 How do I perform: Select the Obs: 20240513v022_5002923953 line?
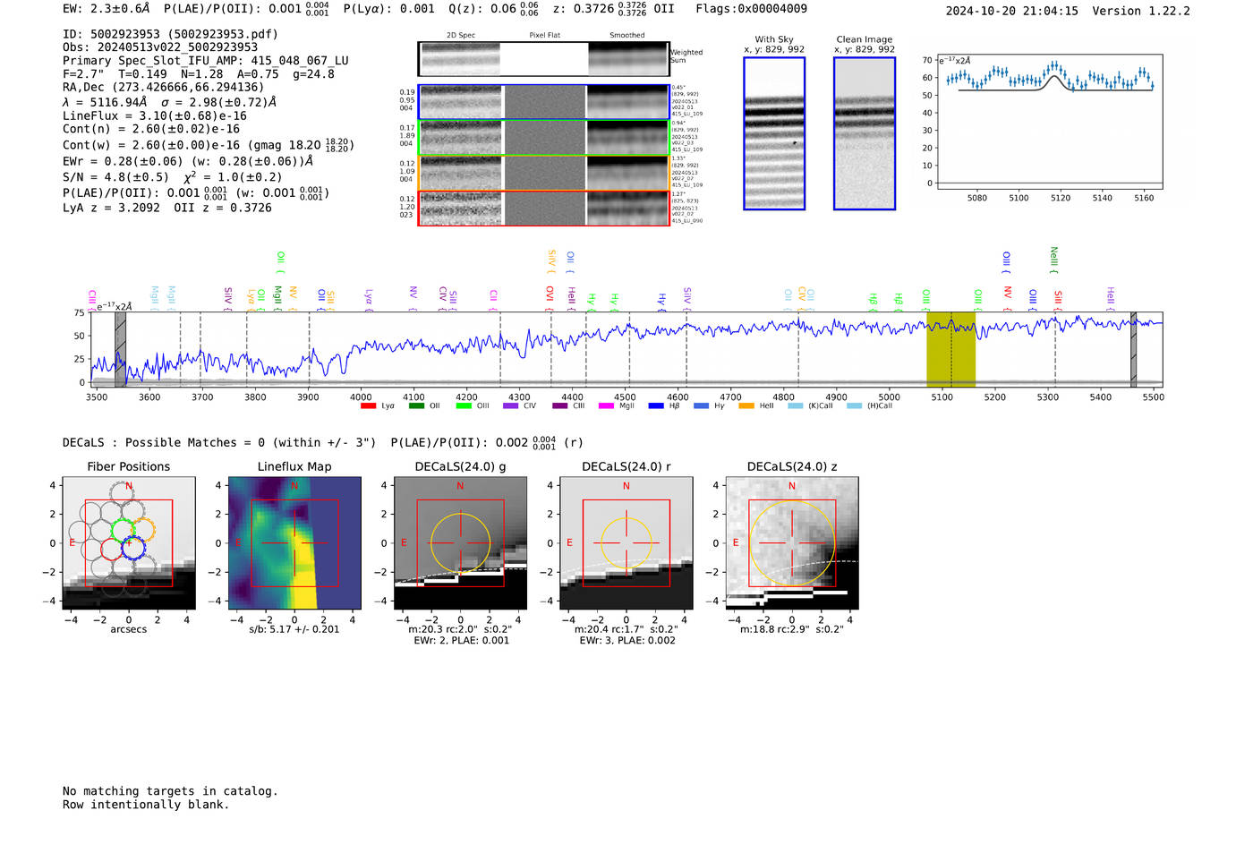[x=160, y=47]
